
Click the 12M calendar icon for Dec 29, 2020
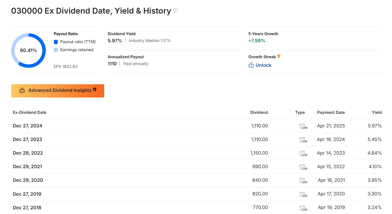303,181
